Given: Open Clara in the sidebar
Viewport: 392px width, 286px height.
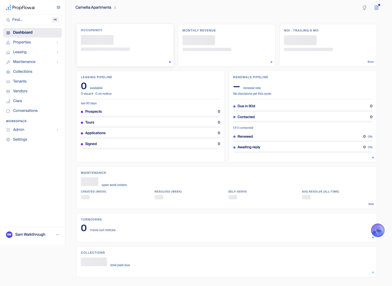Looking at the screenshot, I should tap(32, 101).
